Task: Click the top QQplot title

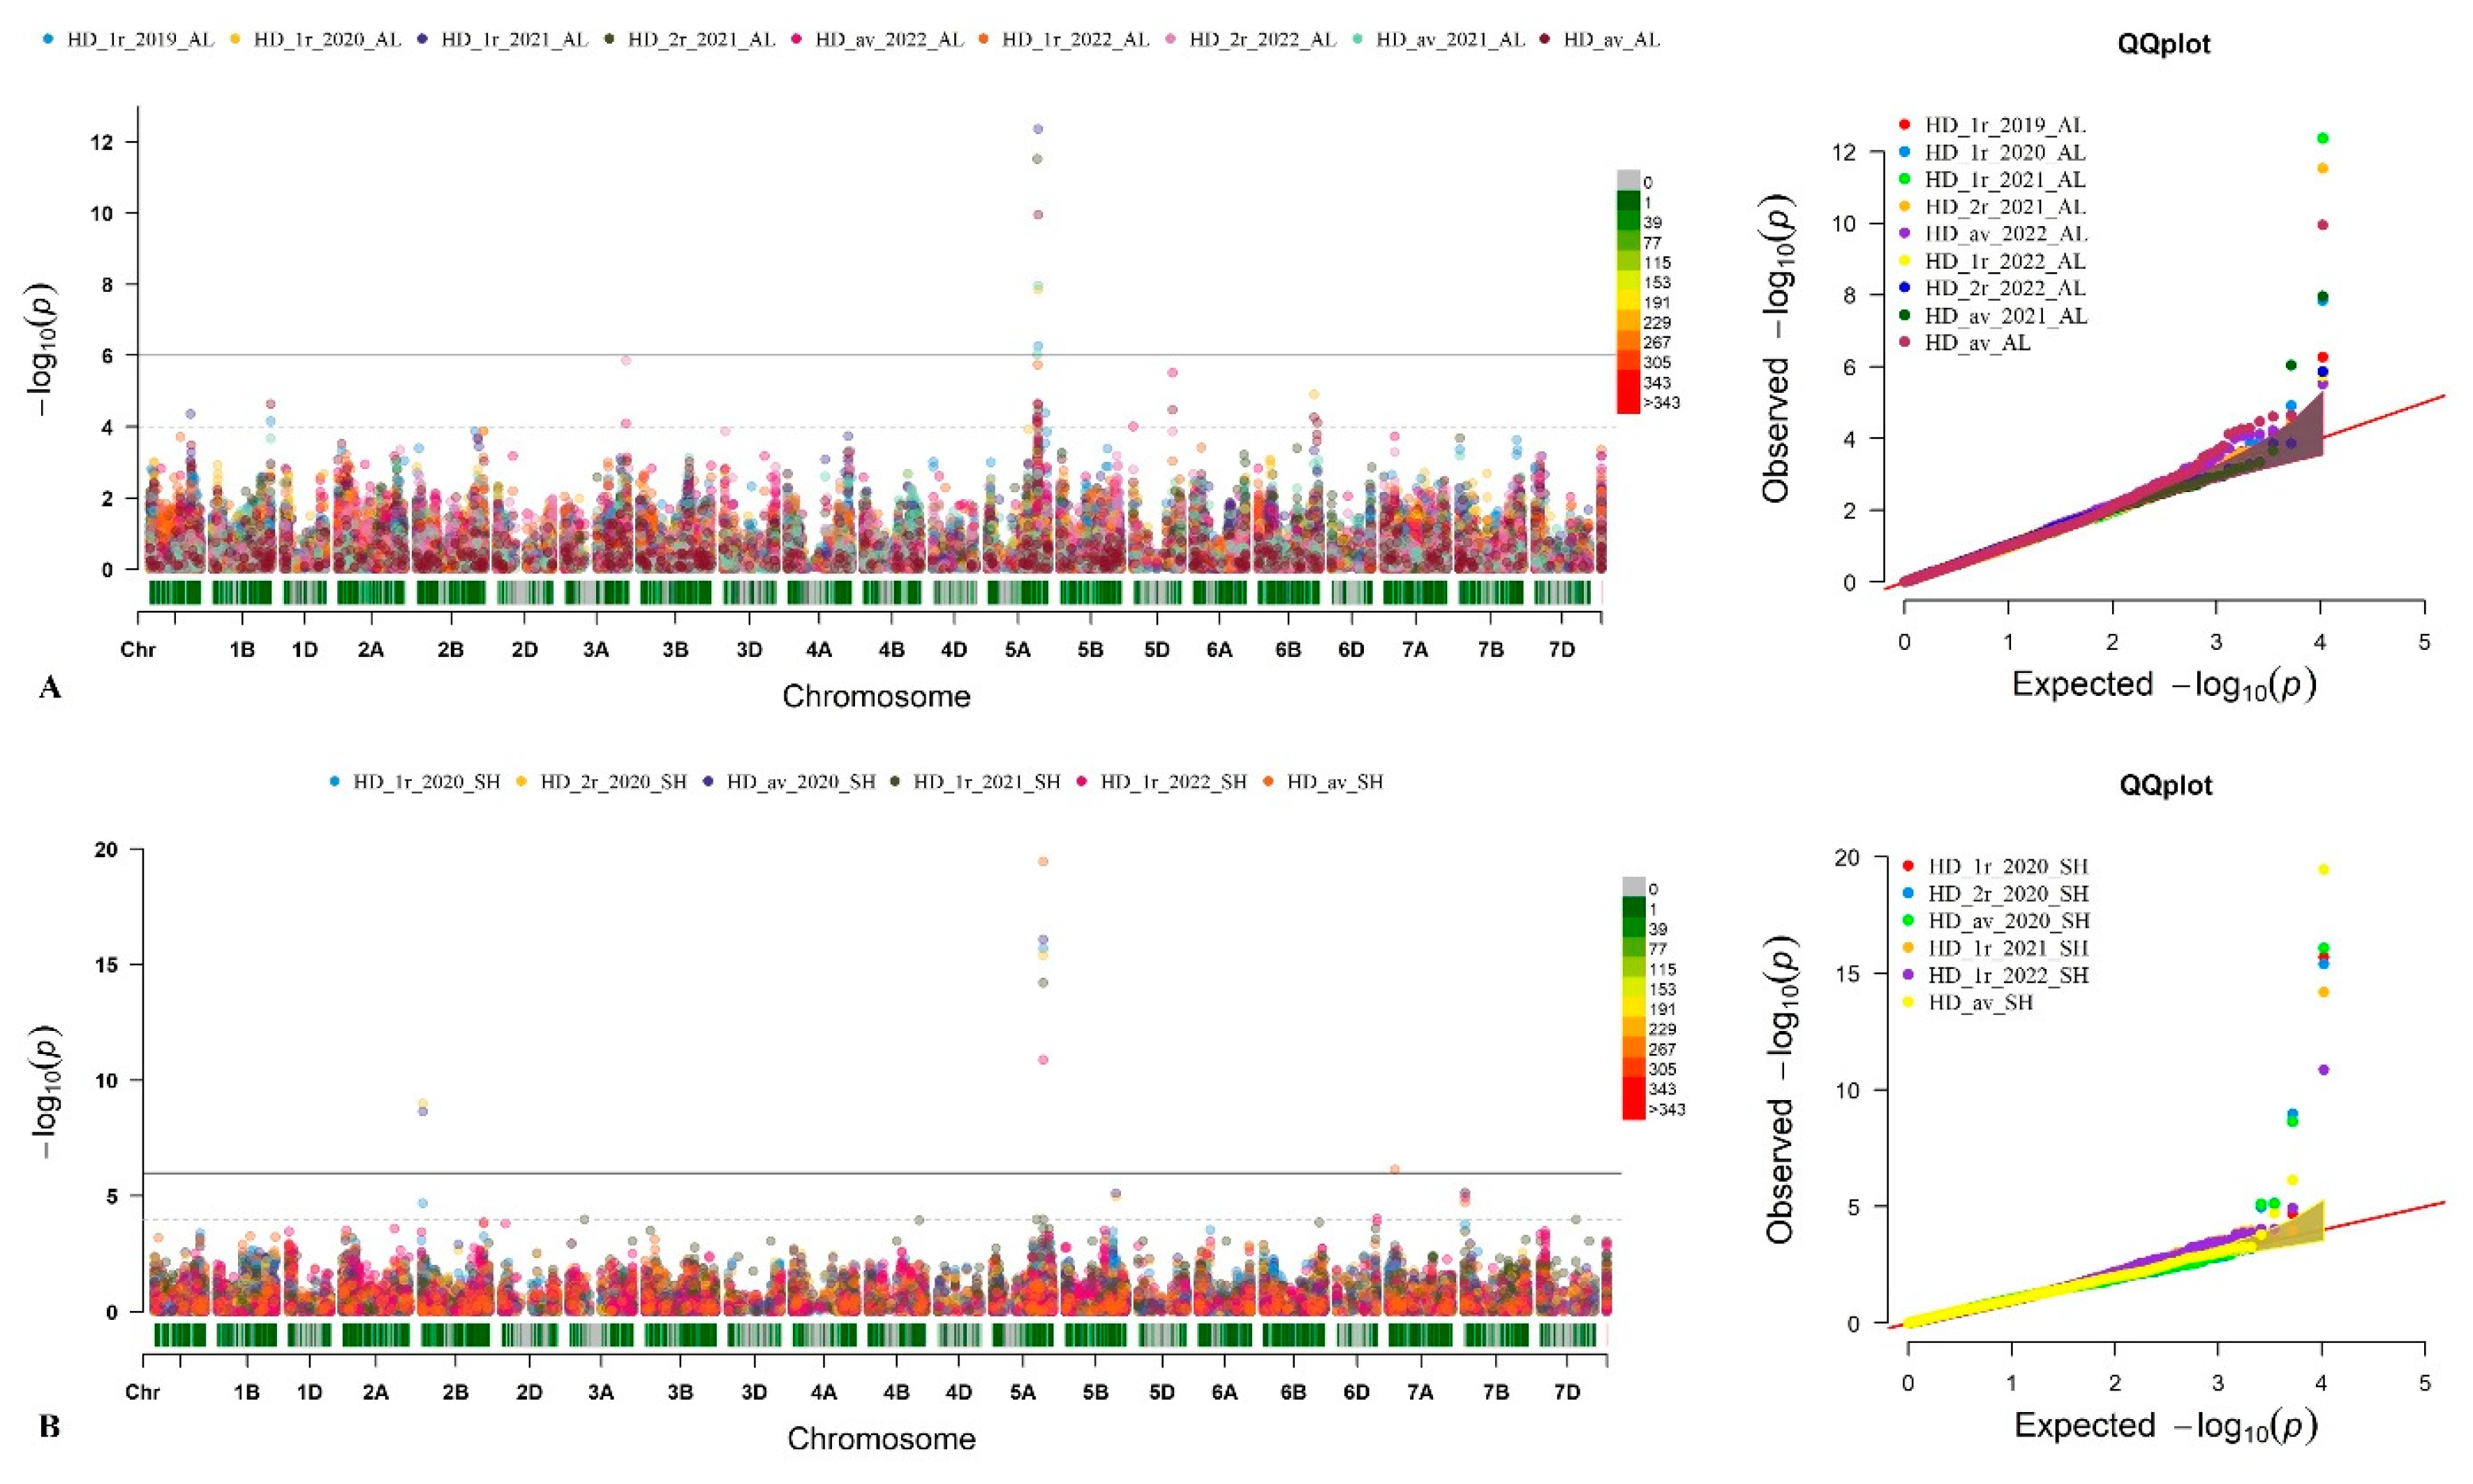Action: tap(2165, 44)
